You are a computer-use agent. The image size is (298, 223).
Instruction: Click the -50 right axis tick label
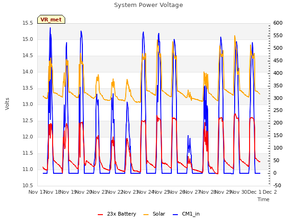pyautogui.click(x=277, y=186)
